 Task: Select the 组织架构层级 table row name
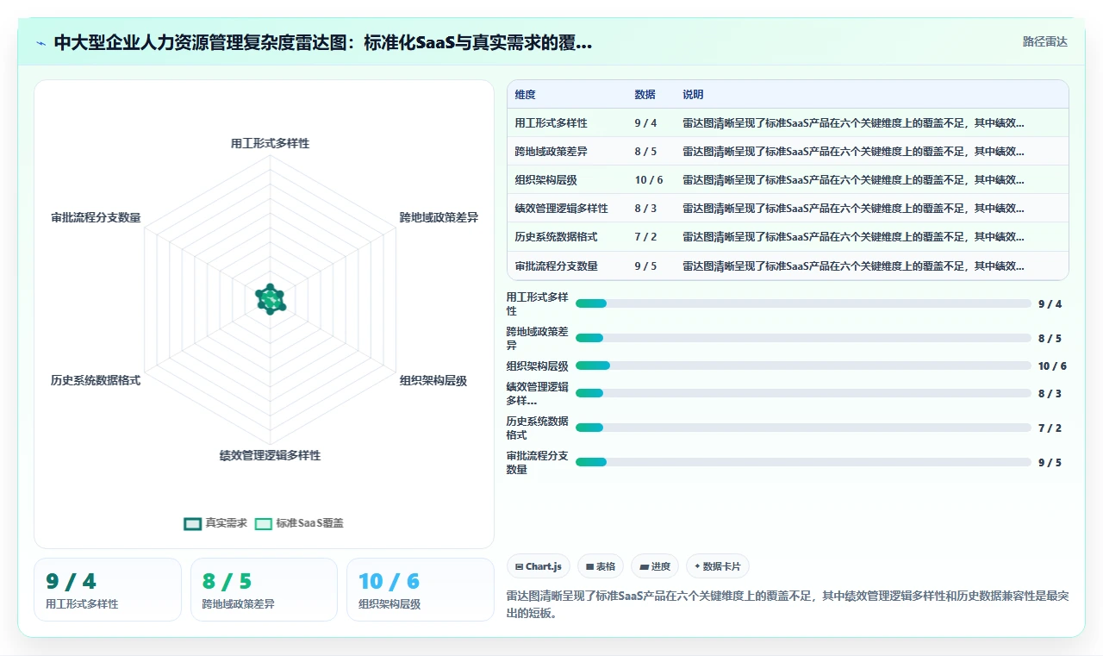click(x=546, y=180)
